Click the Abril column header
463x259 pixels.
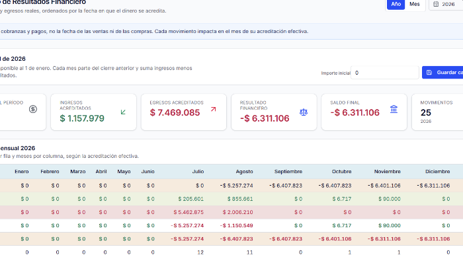coord(101,171)
